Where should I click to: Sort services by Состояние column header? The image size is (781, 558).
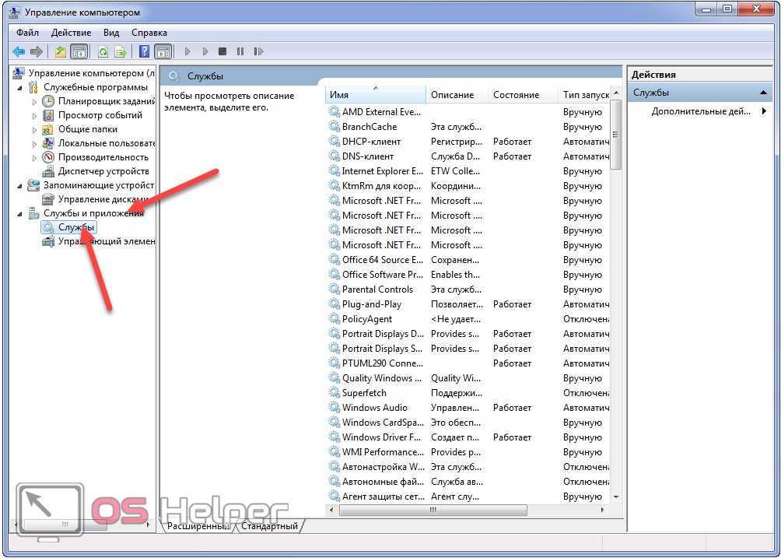pyautogui.click(x=516, y=95)
